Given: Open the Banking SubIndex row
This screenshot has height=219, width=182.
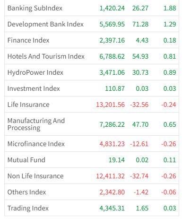Looking at the screenshot, I should [92, 8].
